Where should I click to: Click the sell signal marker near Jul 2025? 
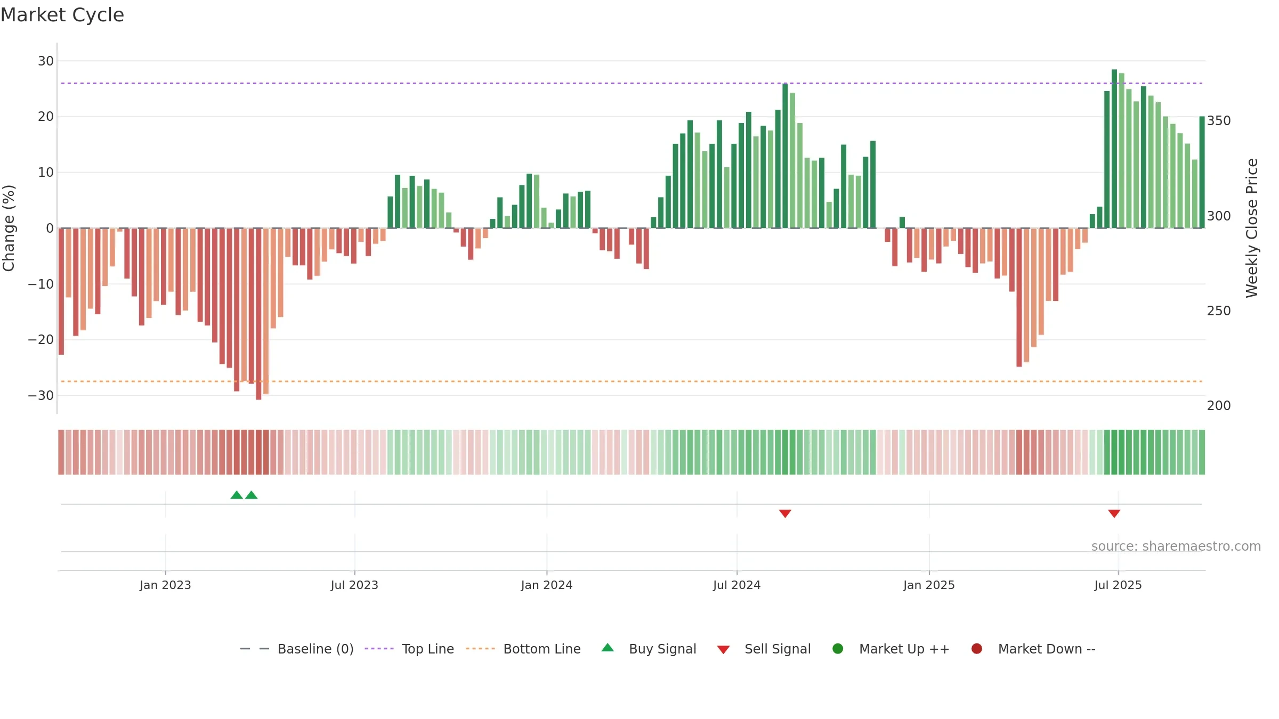1114,513
